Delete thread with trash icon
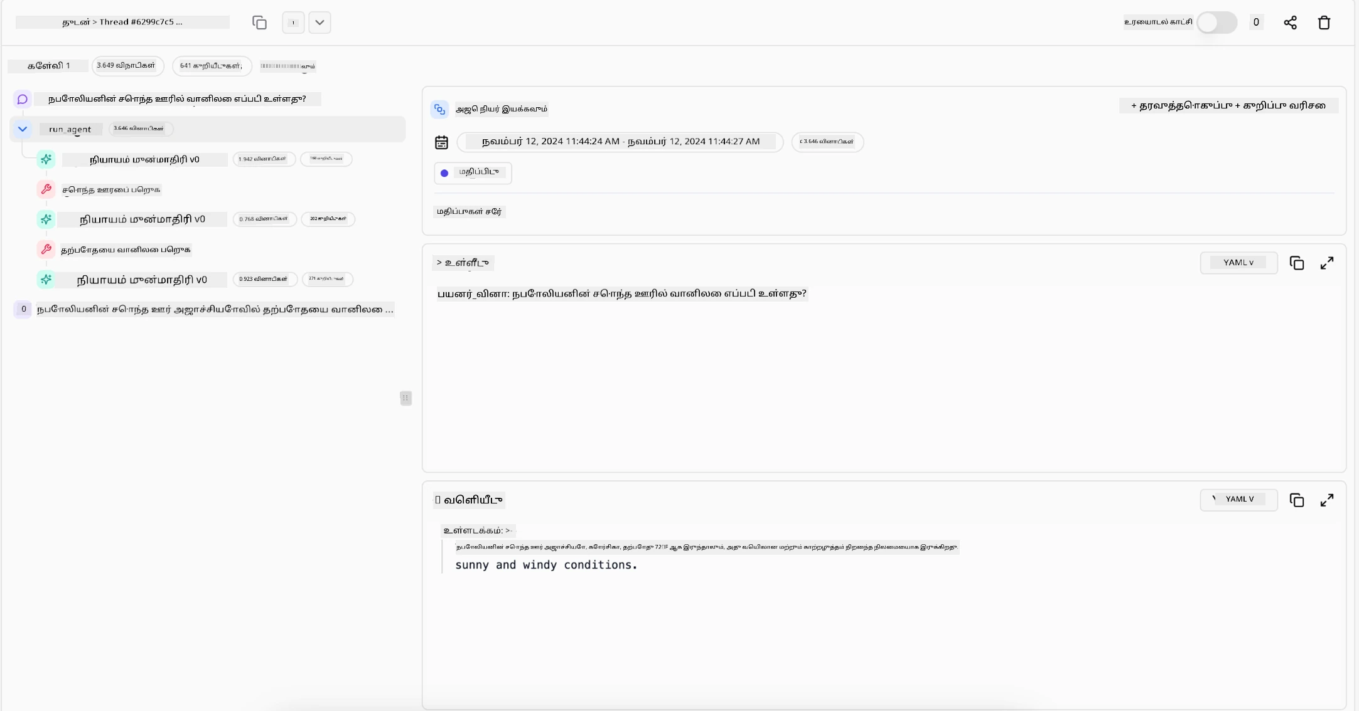The width and height of the screenshot is (1359, 711). pyautogui.click(x=1324, y=23)
